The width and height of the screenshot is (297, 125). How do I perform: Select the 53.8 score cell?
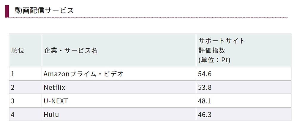click(204, 88)
